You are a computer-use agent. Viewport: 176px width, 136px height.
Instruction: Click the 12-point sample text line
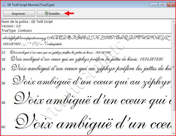pyautogui.click(x=61, y=52)
